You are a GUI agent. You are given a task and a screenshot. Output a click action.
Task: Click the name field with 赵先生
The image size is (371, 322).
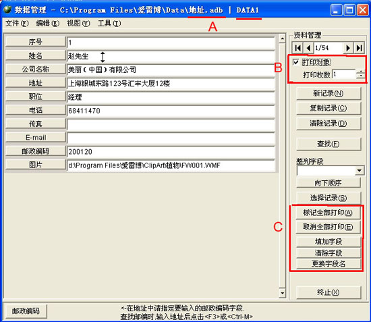pyautogui.click(x=171, y=56)
